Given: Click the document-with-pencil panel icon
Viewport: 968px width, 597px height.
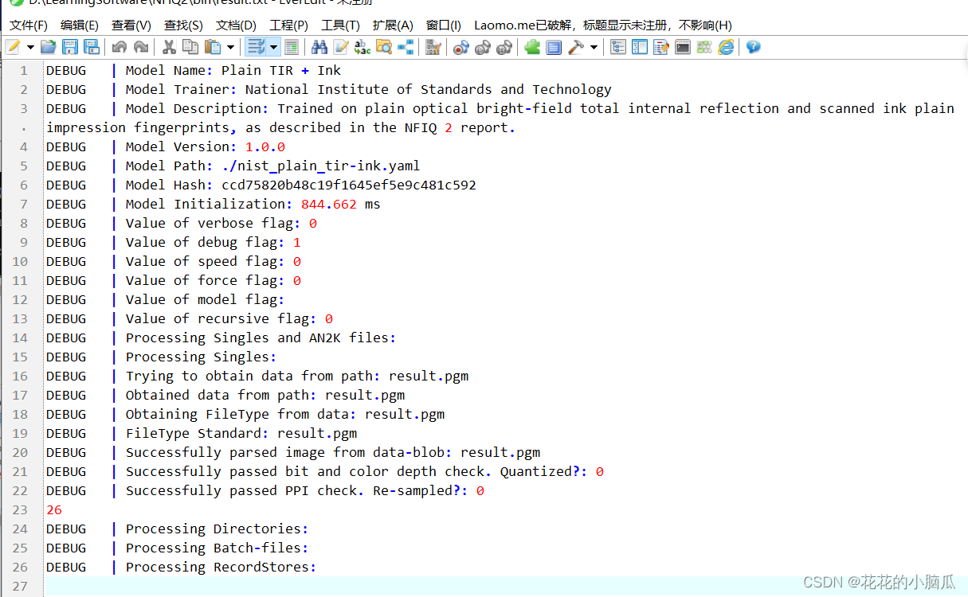Looking at the screenshot, I should pos(661,47).
